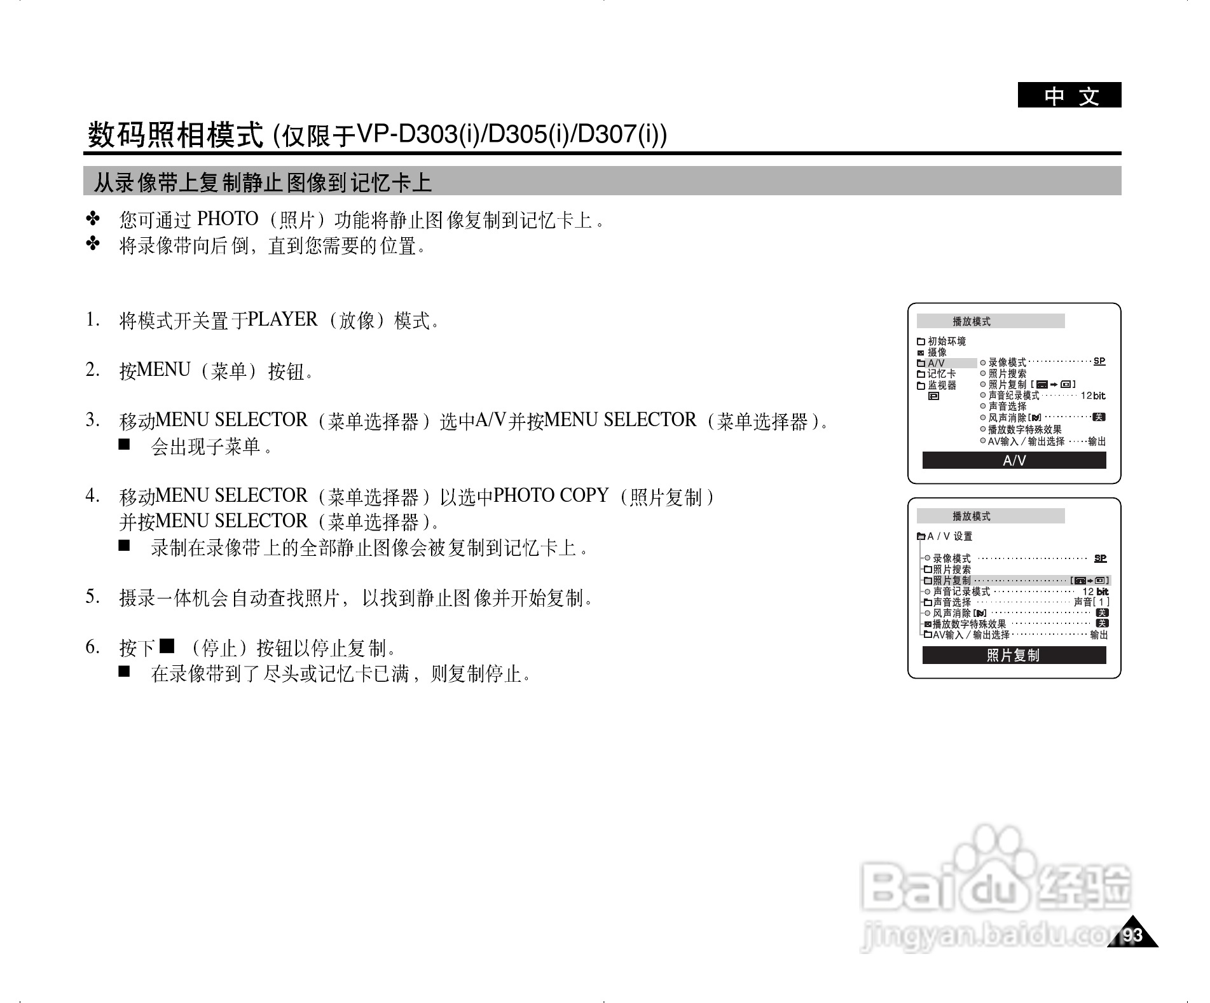The image size is (1210, 1003).
Task: Select 录像模式 bullet in A/V category screen
Action: pos(983,363)
